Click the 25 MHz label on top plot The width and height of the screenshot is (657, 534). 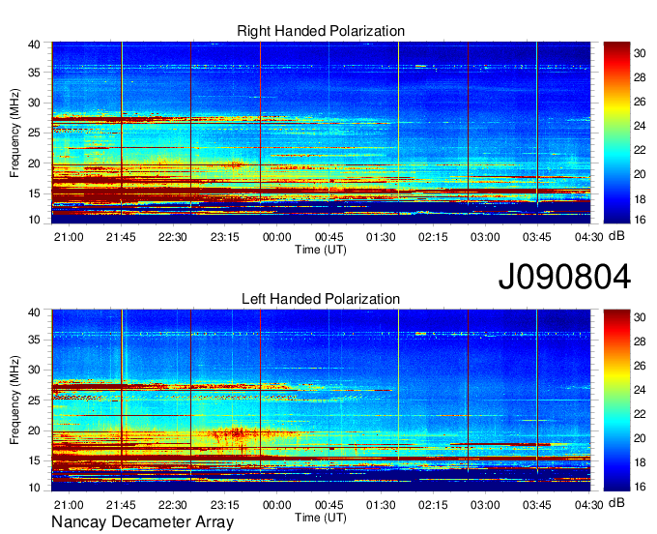pos(34,133)
